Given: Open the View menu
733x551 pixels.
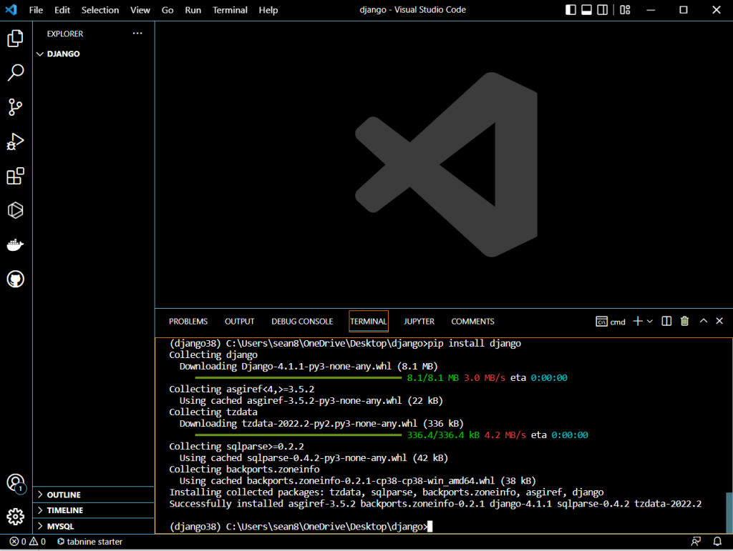Looking at the screenshot, I should click(x=140, y=10).
